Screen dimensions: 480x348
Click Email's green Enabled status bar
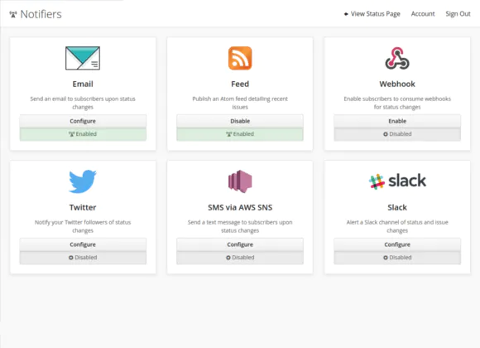click(x=83, y=134)
